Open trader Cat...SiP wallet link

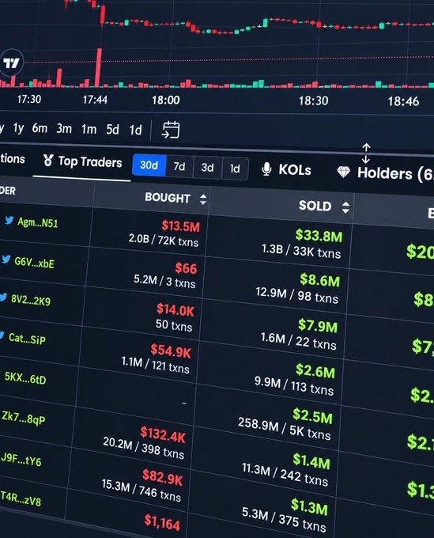pos(27,339)
